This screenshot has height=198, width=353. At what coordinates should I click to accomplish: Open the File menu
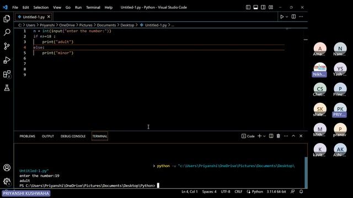coord(15,7)
